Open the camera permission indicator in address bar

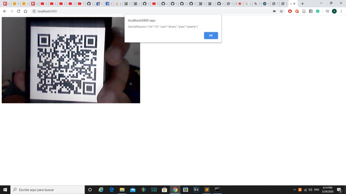274,11
